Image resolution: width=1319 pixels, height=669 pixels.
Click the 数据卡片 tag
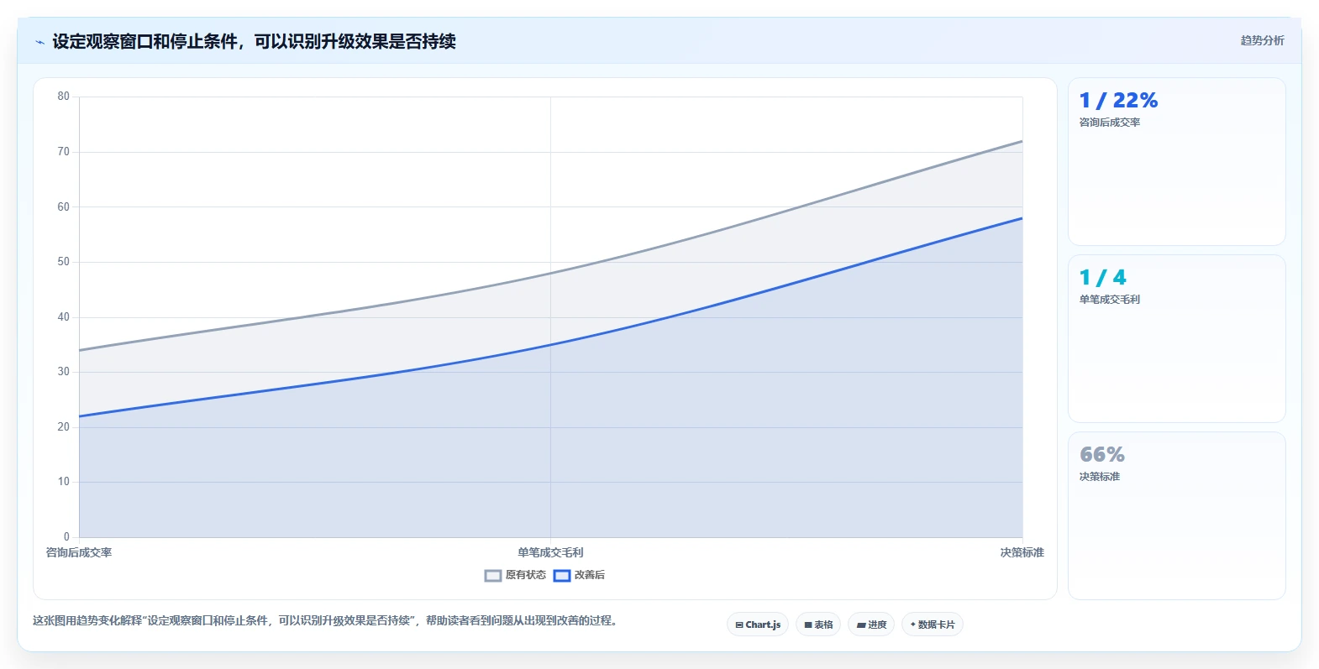click(933, 625)
